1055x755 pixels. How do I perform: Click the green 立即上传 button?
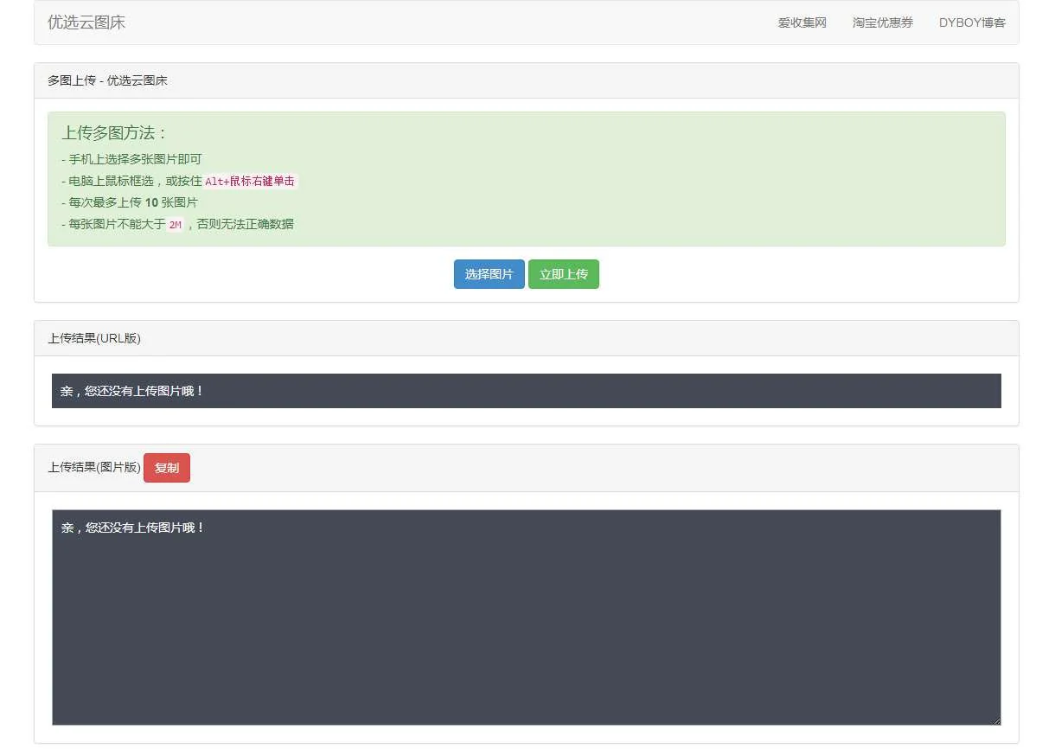click(x=563, y=274)
